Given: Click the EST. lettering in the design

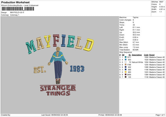Looking at the screenshot, I should click(x=40, y=70).
